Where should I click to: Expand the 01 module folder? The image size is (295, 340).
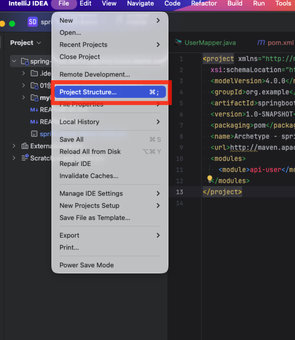pyautogui.click(x=23, y=86)
